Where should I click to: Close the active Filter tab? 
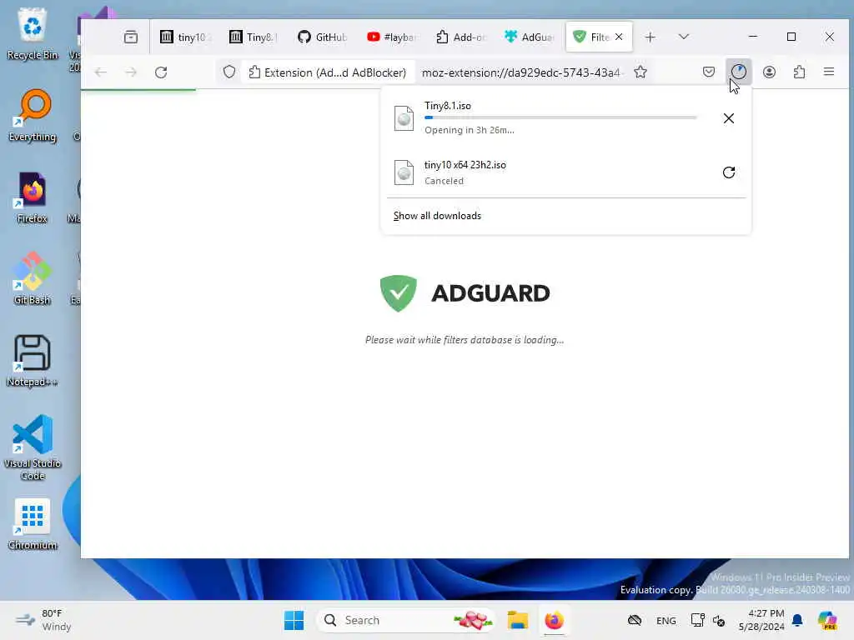(x=619, y=37)
